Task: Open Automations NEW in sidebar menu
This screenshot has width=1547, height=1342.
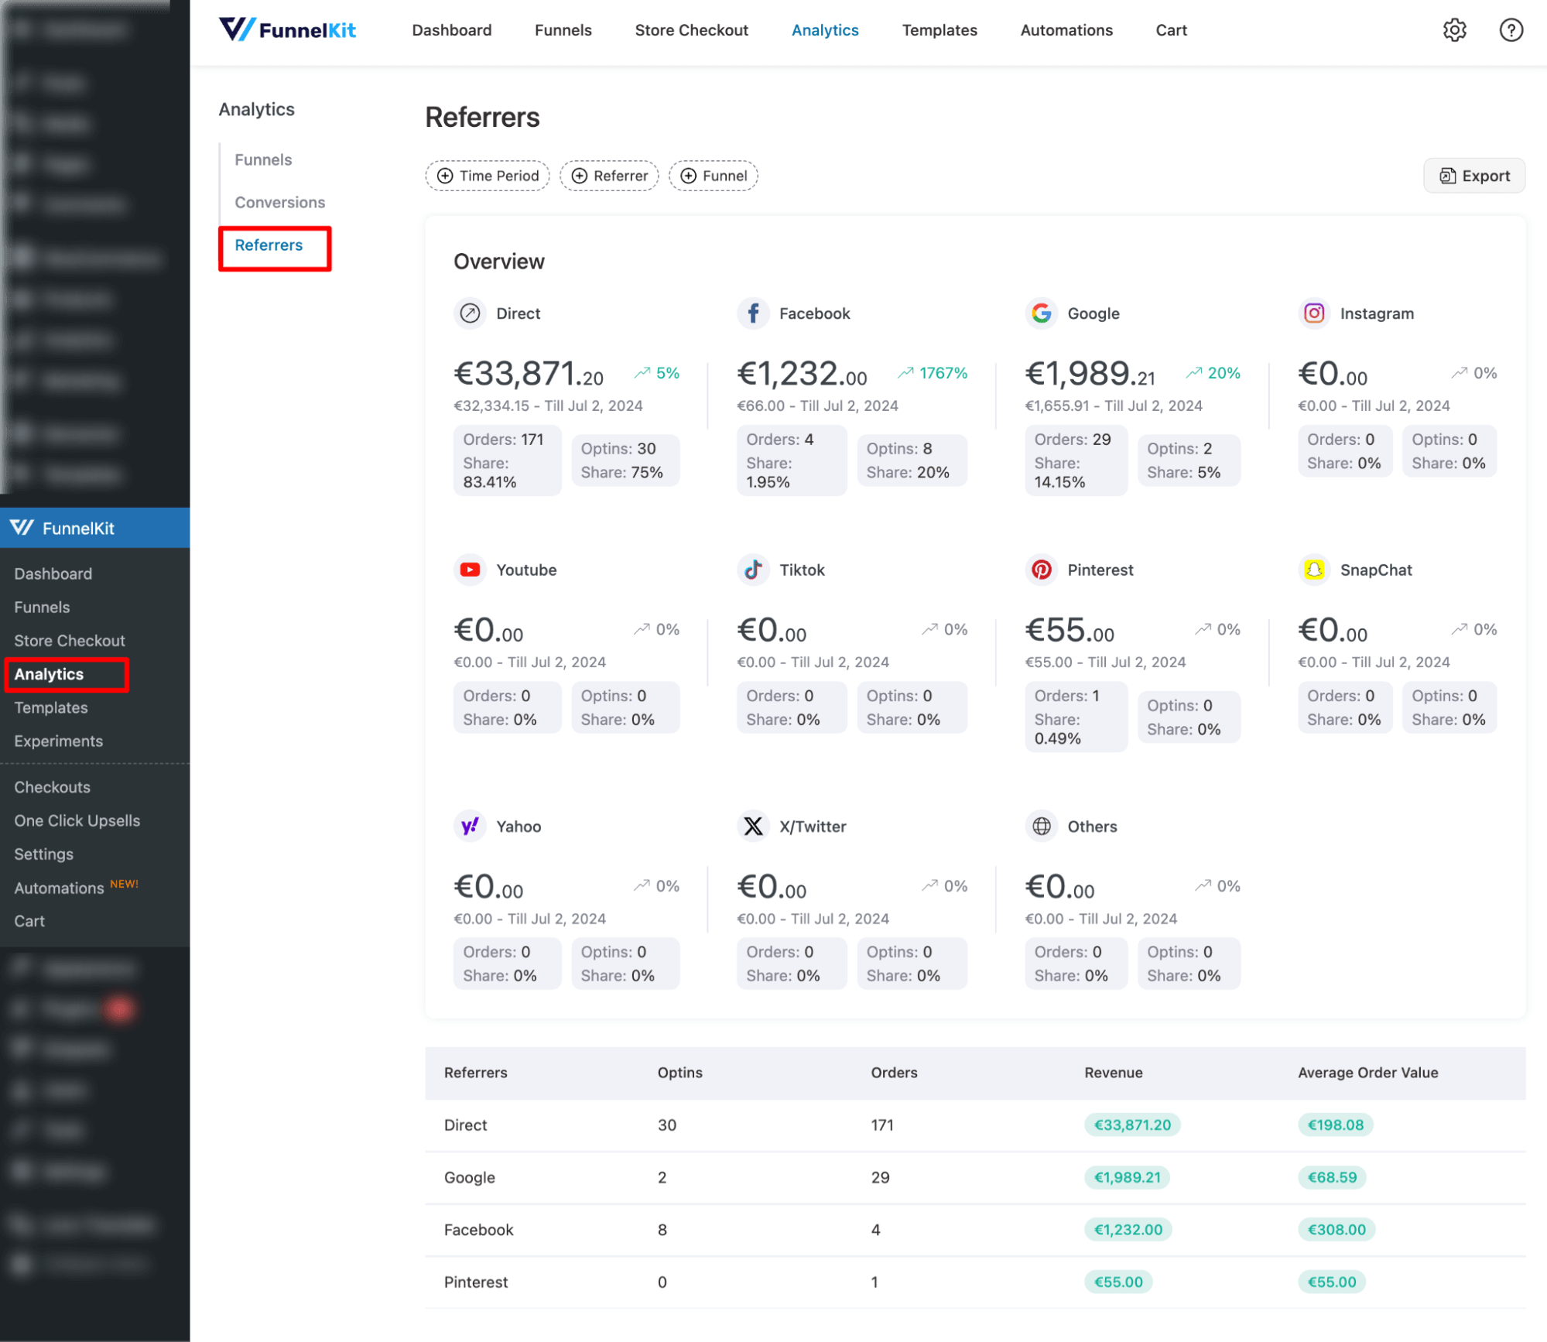Action: click(76, 887)
